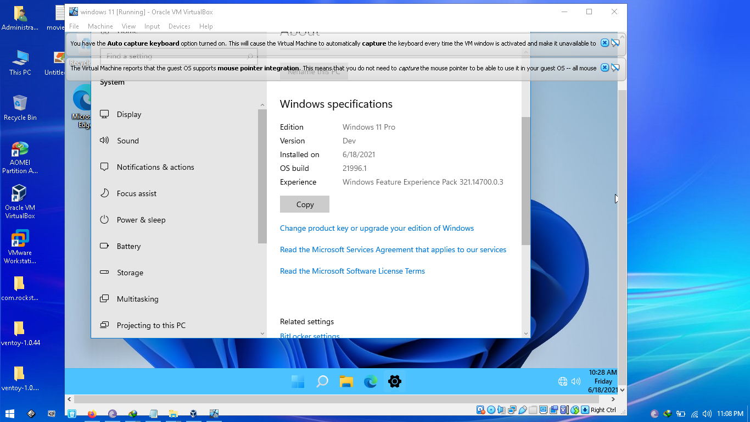The width and height of the screenshot is (750, 422).
Task: Select the ventoy-1.0.44 folder on desktop
Action: tap(20, 334)
